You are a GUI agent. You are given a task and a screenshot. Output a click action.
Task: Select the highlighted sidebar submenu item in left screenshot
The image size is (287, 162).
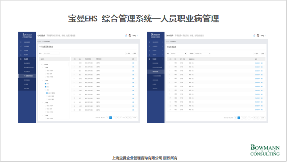click(x=27, y=76)
